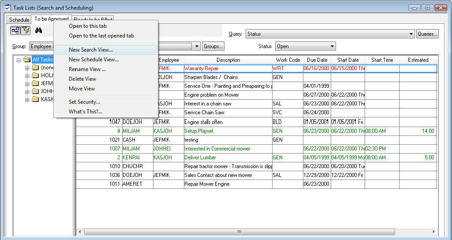
Task: Click the horizontal scrollbar thumb
Action: [x=238, y=232]
